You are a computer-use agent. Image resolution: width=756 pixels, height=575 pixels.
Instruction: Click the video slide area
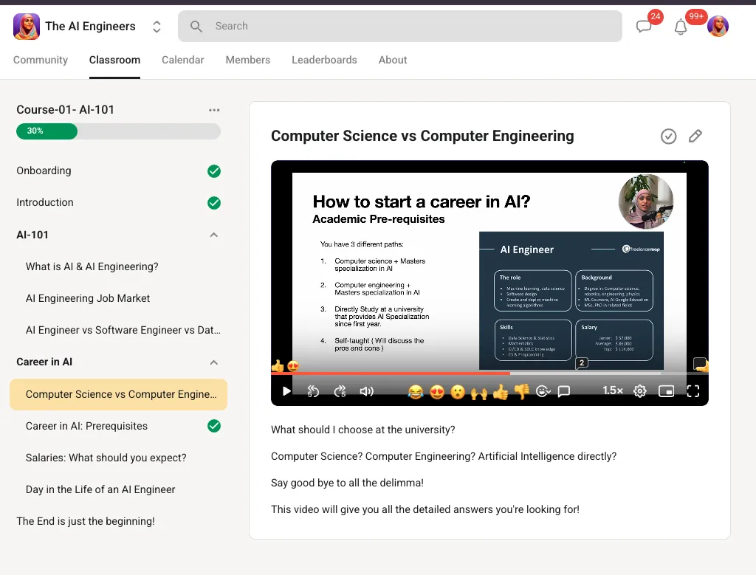click(489, 272)
